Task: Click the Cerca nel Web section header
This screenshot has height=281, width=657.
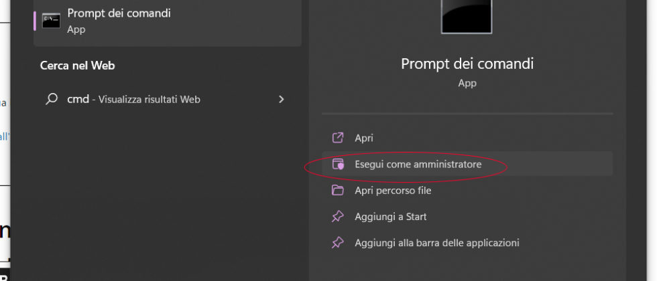Action: click(x=77, y=66)
